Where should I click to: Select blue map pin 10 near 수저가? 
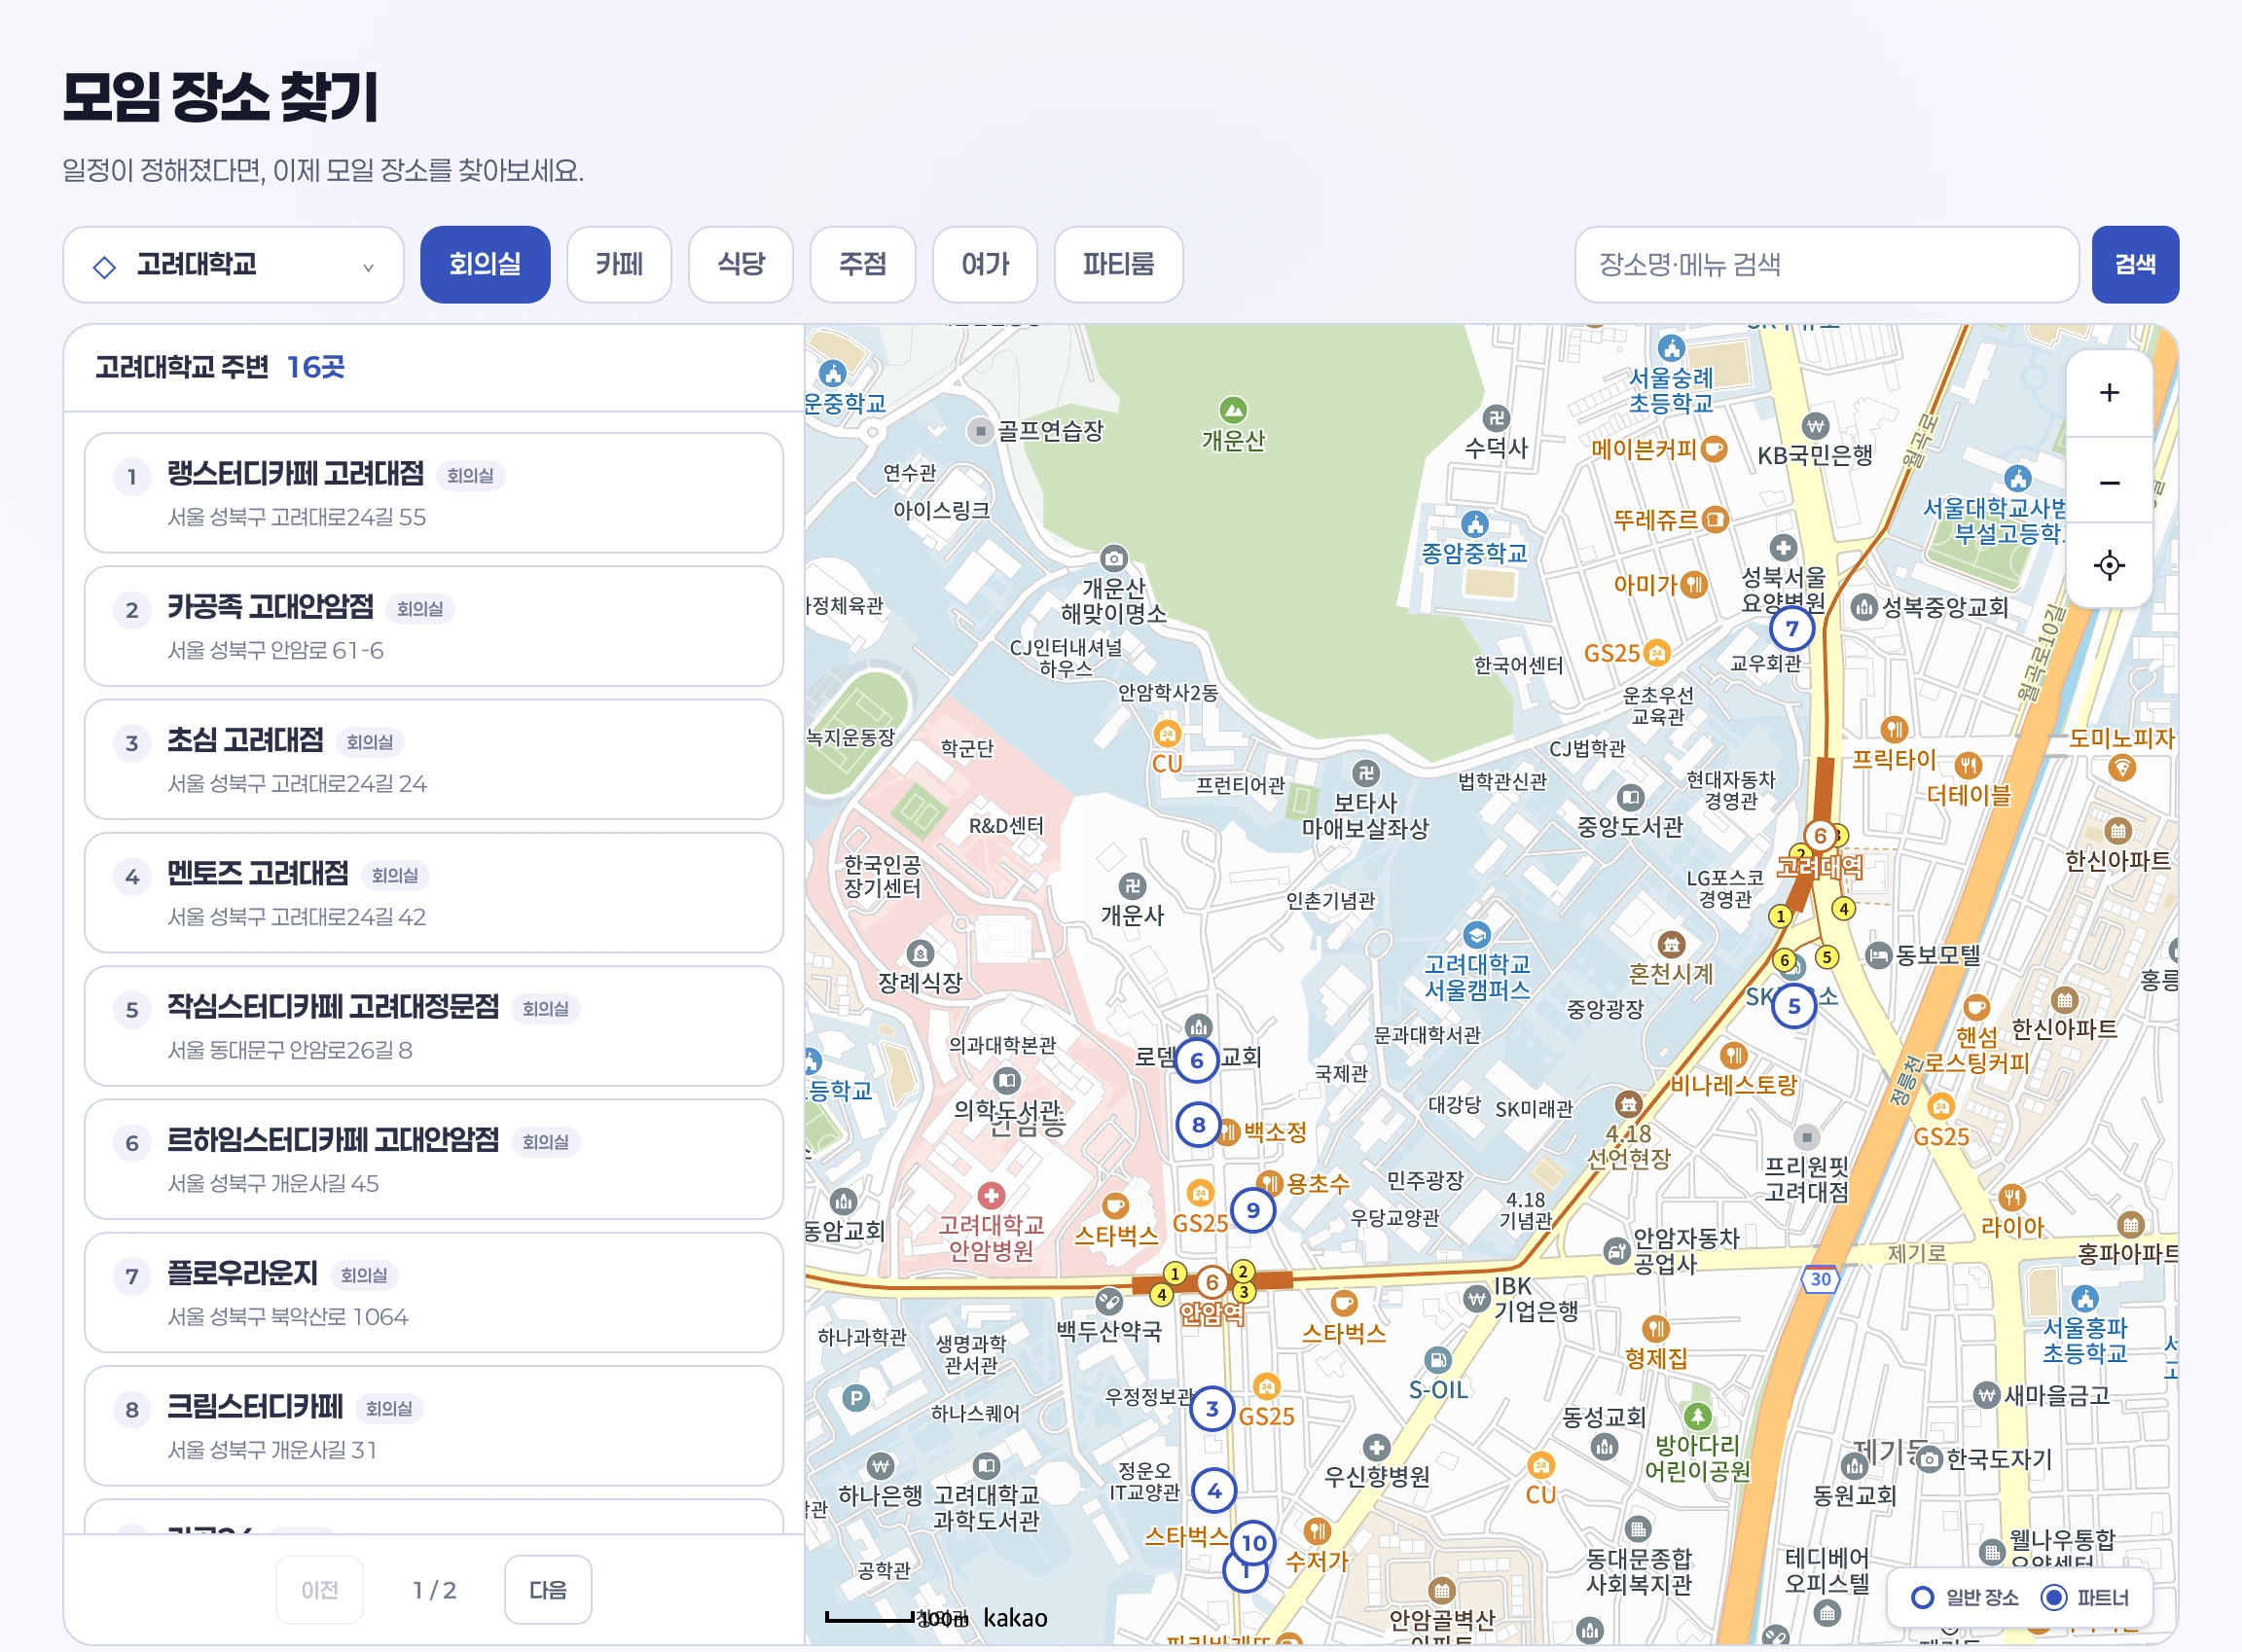click(x=1254, y=1543)
